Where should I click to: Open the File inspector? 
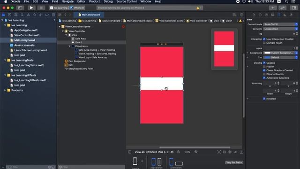click(254, 15)
